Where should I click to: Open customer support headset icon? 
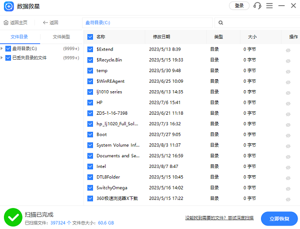click(x=257, y=6)
